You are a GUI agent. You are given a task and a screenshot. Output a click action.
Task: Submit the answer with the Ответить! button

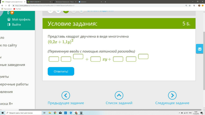point(61,71)
